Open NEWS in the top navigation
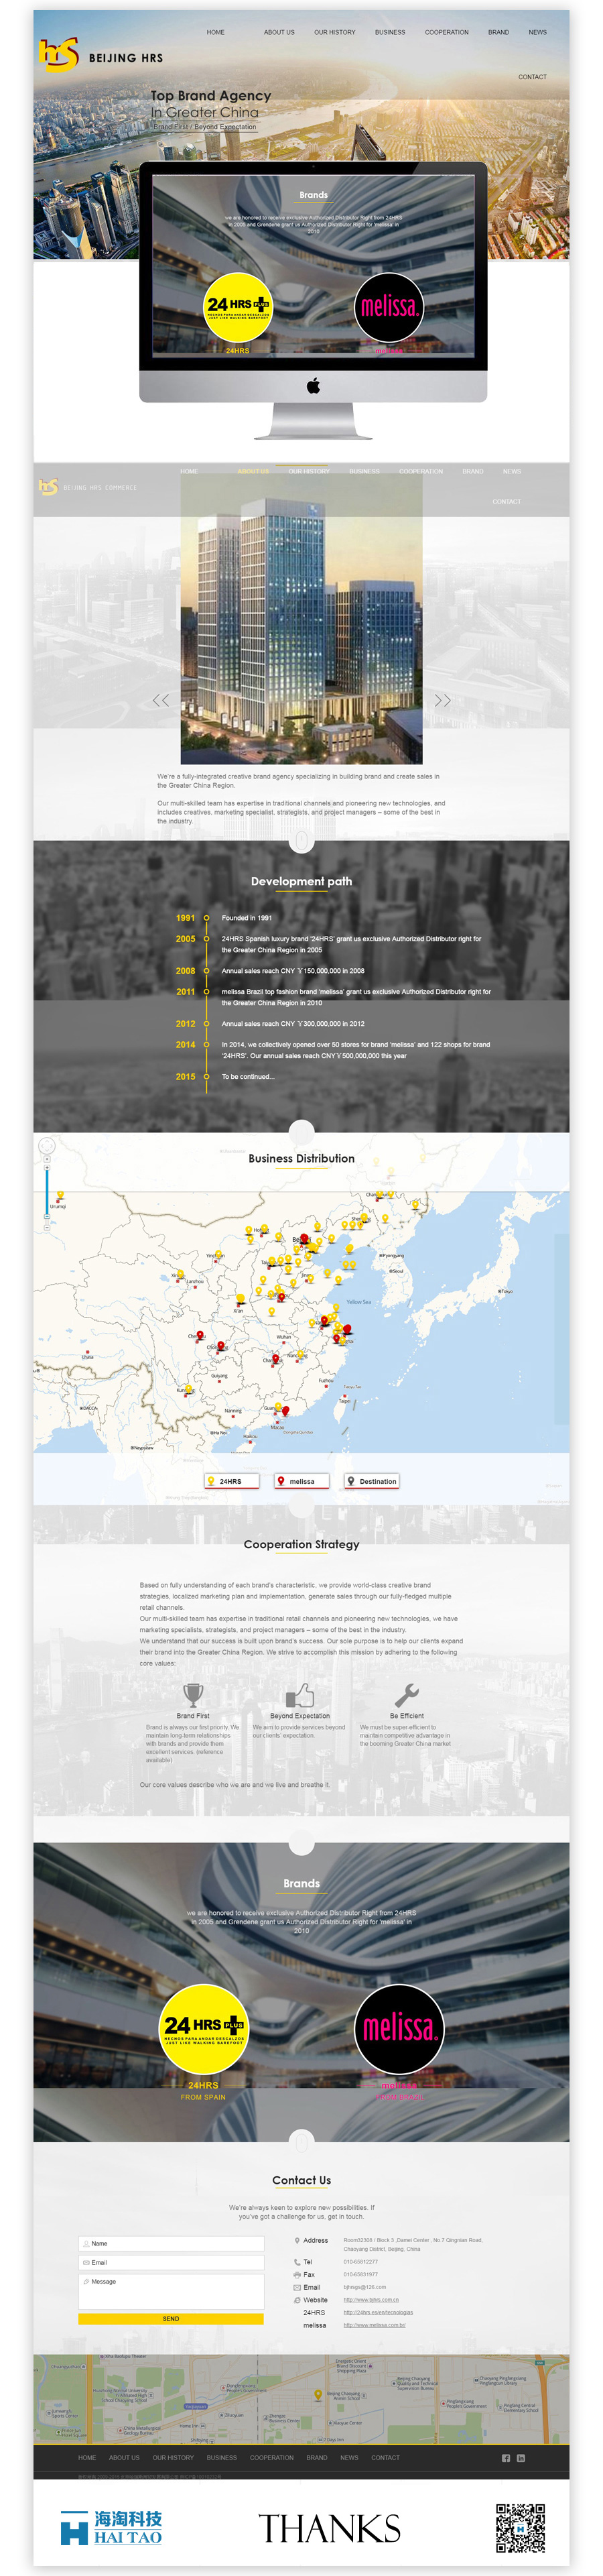Viewport: 603px width, 2576px height. pyautogui.click(x=537, y=32)
